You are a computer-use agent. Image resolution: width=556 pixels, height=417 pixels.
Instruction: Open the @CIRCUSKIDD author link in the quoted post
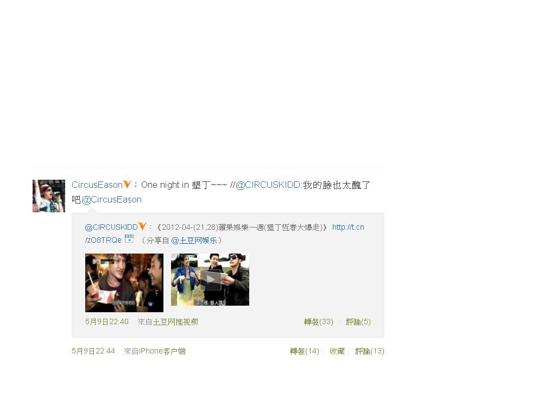pyautogui.click(x=111, y=227)
